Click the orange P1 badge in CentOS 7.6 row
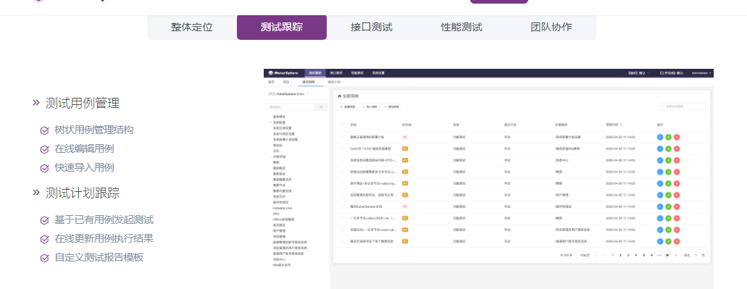Screen dimensions: 747x289 405,148
